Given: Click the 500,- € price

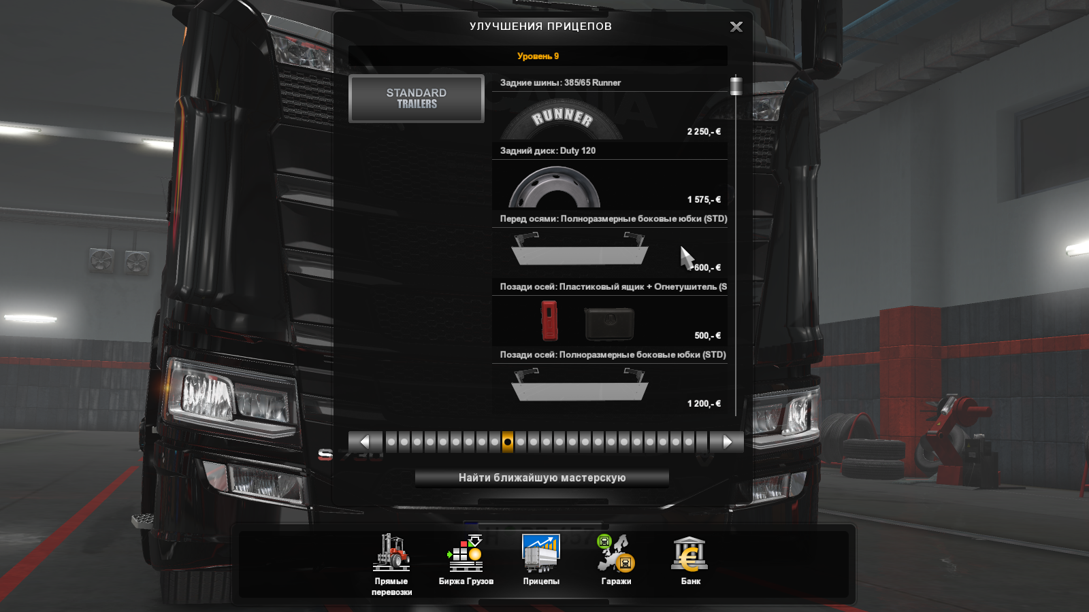Looking at the screenshot, I should (707, 335).
